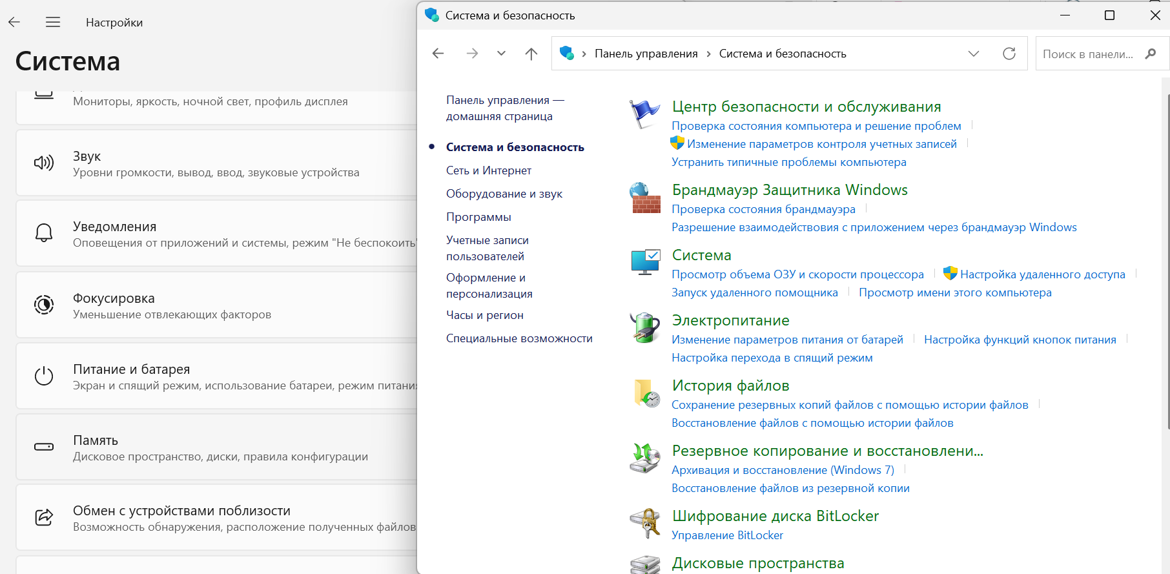Select 'Программы' category
The image size is (1170, 574).
pos(478,217)
